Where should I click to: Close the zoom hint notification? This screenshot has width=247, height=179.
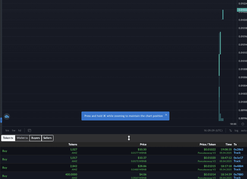pos(166,115)
